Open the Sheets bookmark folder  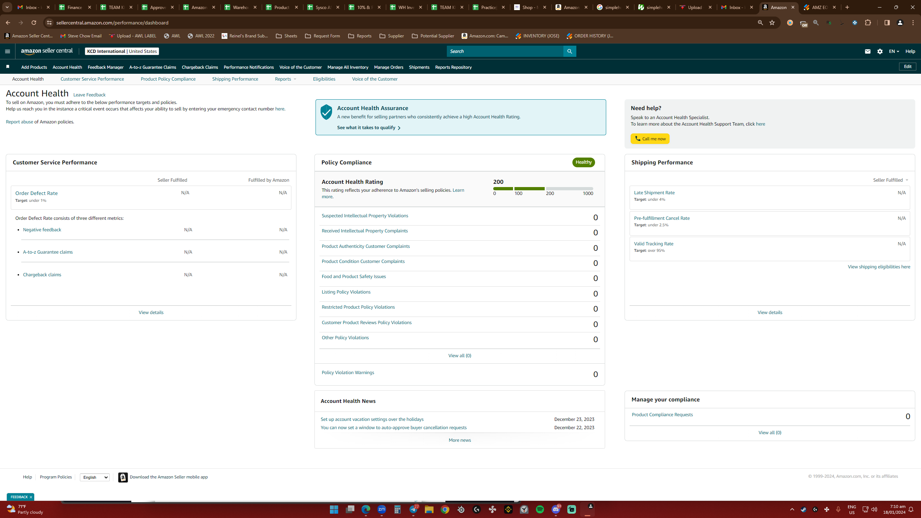286,36
